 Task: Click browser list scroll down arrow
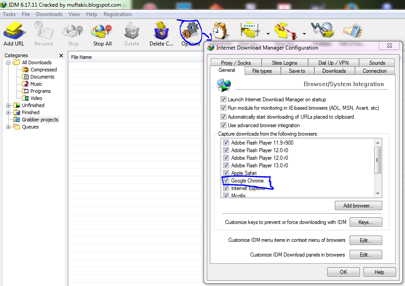[x=378, y=193]
